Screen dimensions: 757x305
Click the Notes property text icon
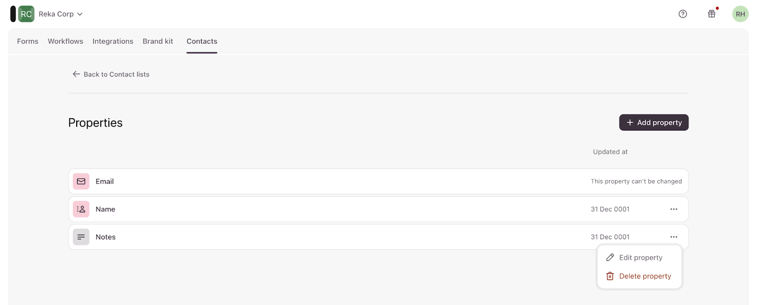click(x=81, y=237)
